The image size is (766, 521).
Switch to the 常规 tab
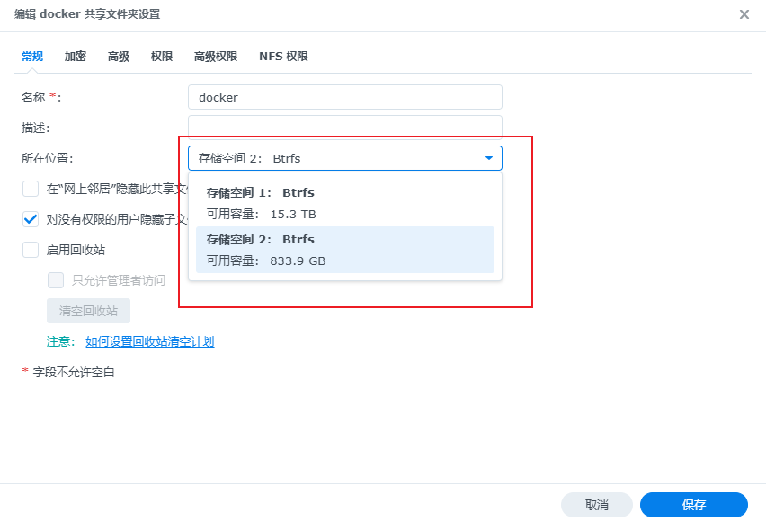(32, 56)
